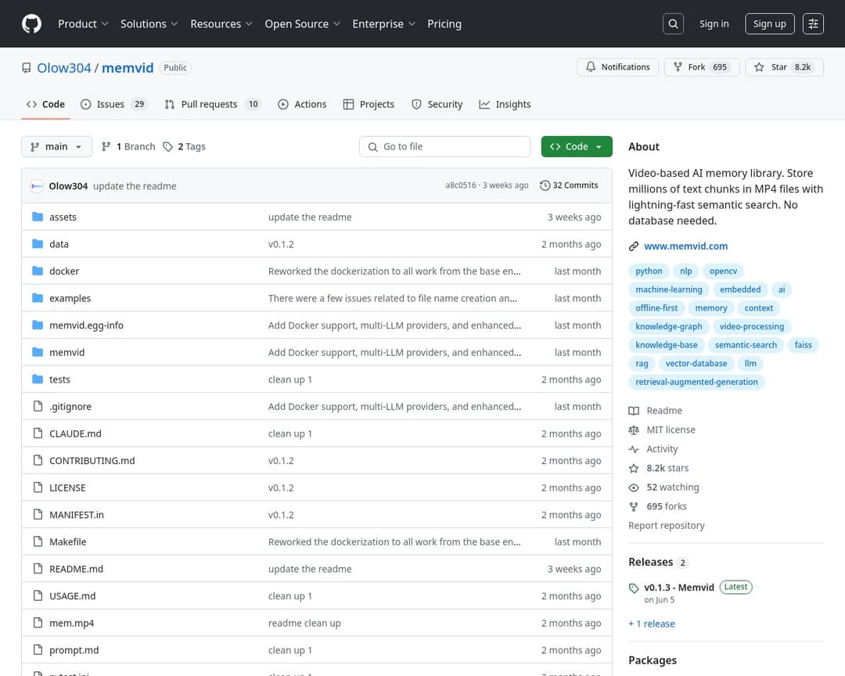The image size is (845, 676).
Task: Click the tag icon beside 2 Tags
Action: [168, 146]
